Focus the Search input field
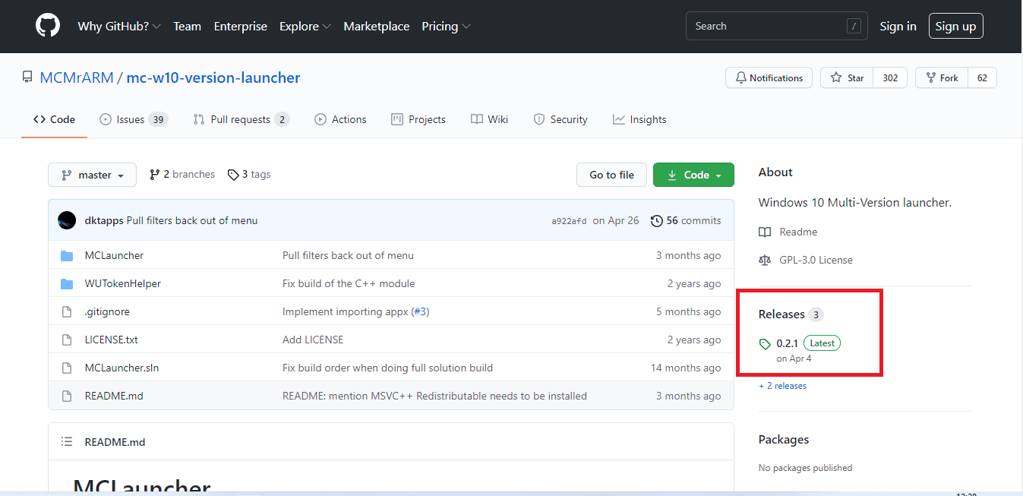 (776, 26)
